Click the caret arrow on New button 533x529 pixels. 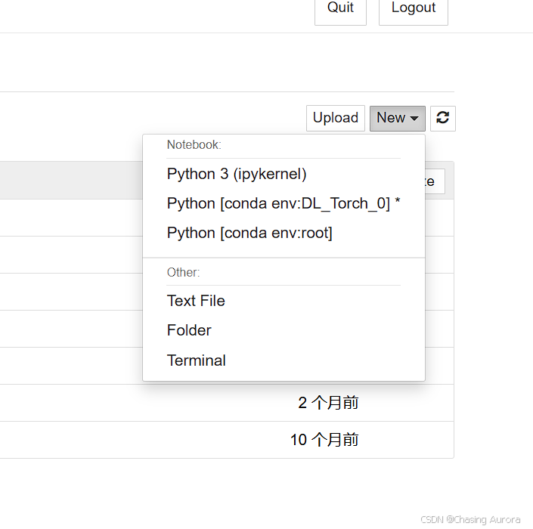(414, 119)
